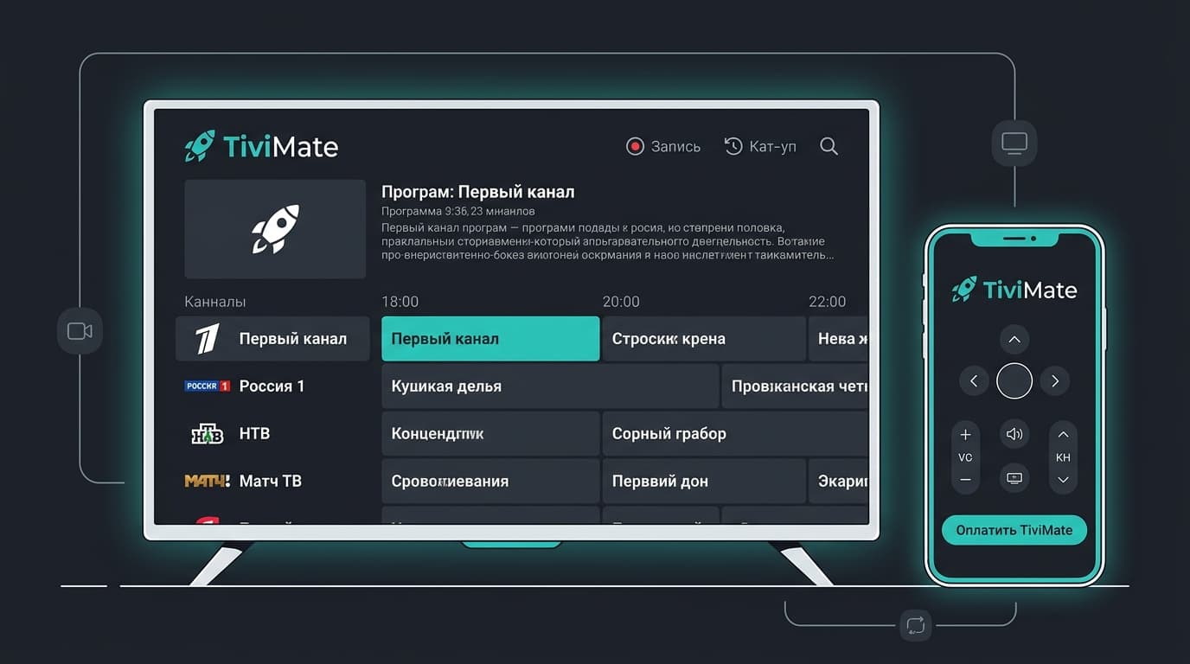Screen dimensions: 1190x664
Task: Increase volume with the plus button
Action: click(x=966, y=435)
